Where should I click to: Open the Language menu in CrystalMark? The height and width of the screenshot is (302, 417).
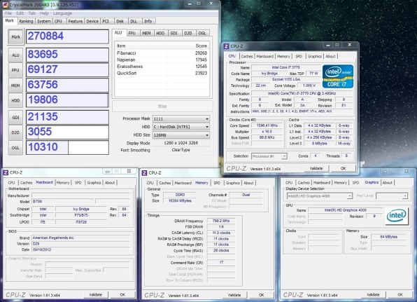pyautogui.click(x=62, y=13)
